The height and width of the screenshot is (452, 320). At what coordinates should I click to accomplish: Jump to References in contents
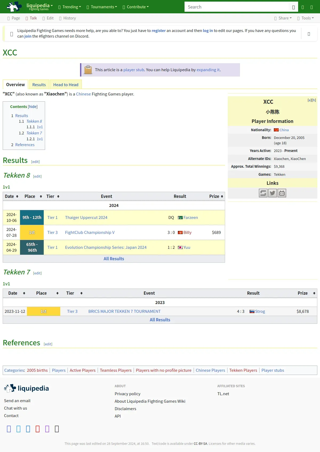pyautogui.click(x=25, y=145)
